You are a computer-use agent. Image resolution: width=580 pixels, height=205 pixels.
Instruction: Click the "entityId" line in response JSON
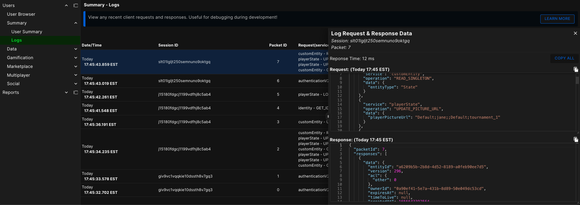(428, 167)
